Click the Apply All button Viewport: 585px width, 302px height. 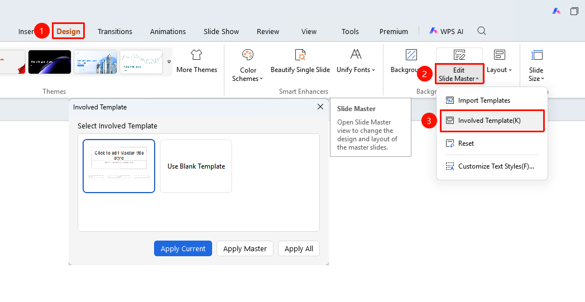point(299,248)
